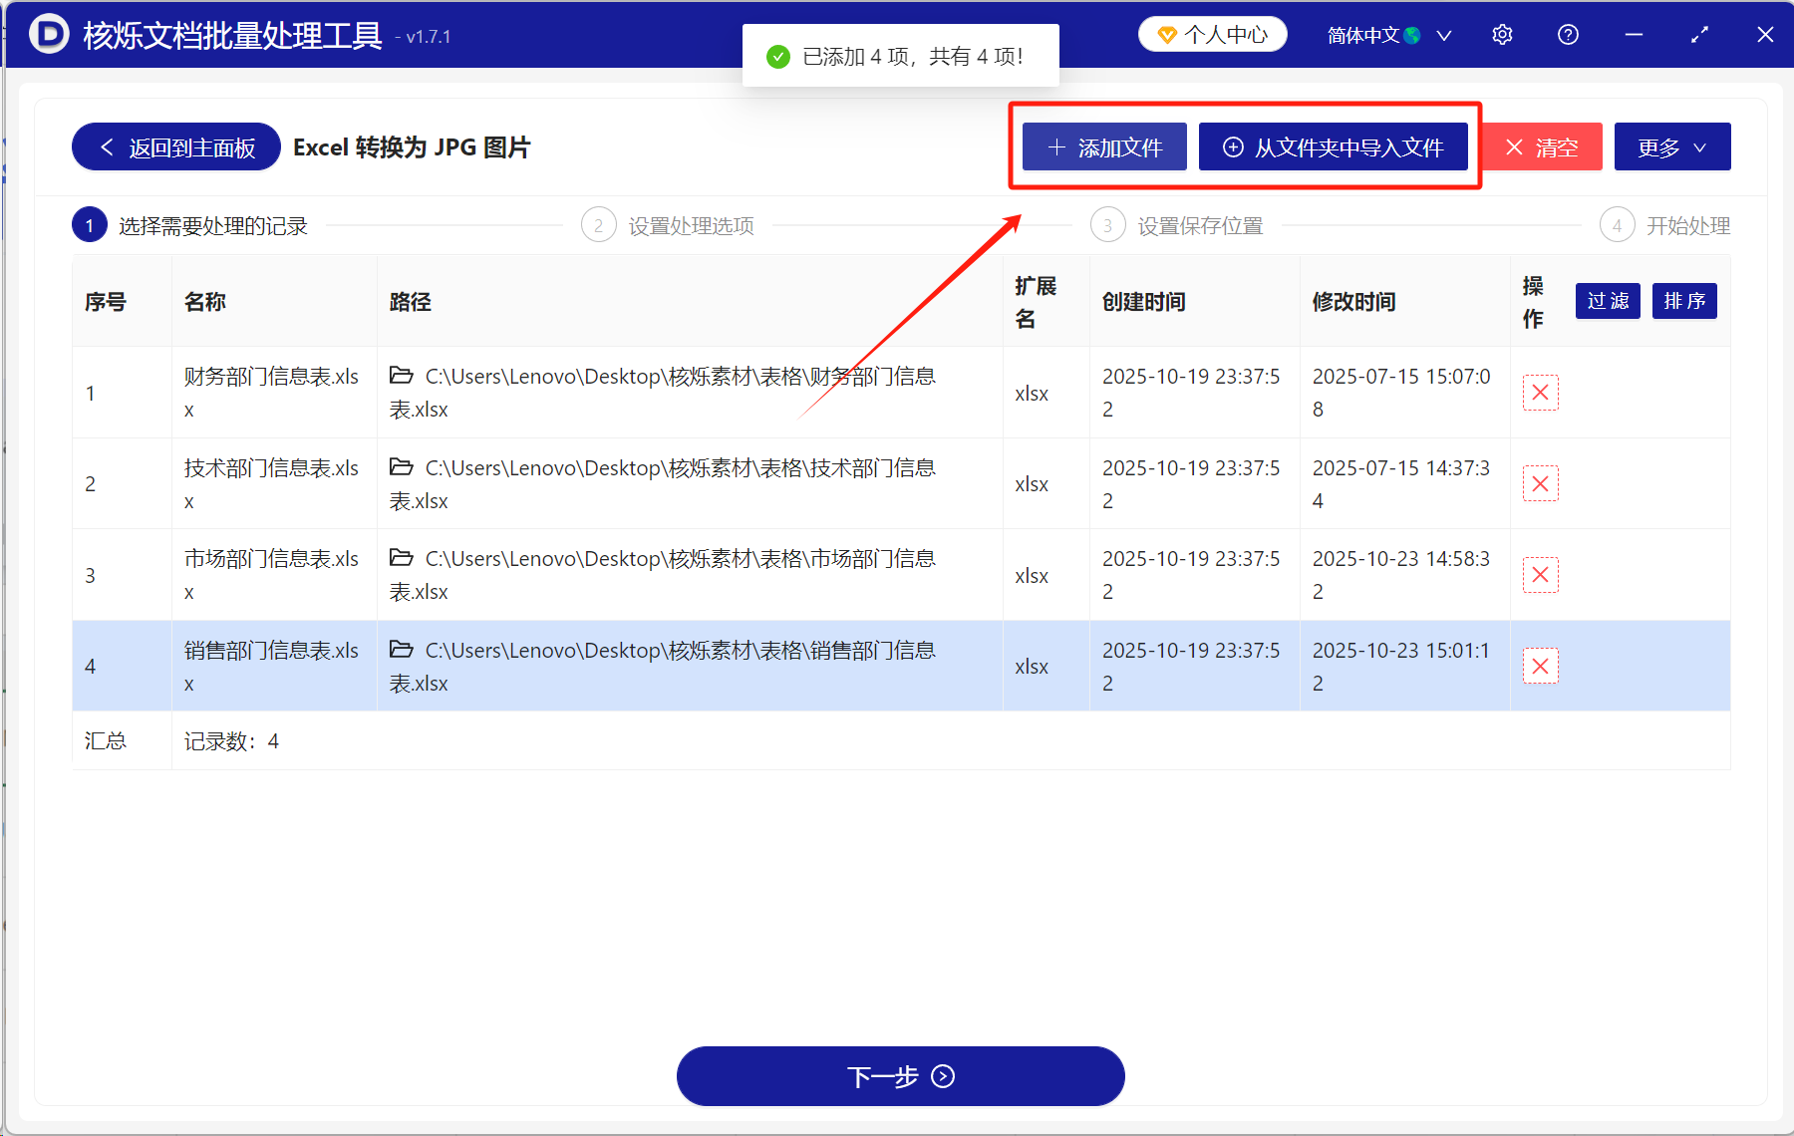This screenshot has height=1136, width=1794.
Task: Click 清空 to clear the file list
Action: point(1540,146)
